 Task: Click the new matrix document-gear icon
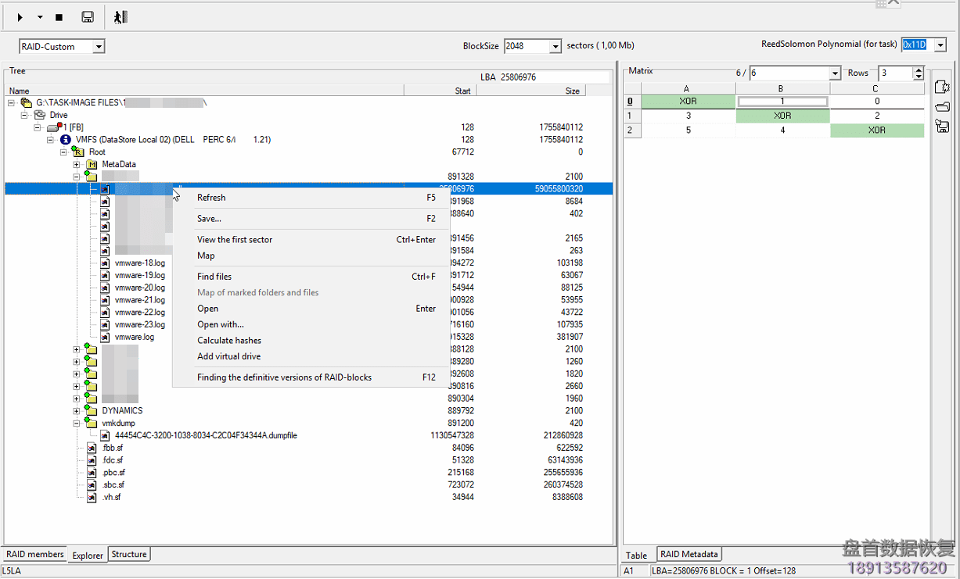coord(942,87)
